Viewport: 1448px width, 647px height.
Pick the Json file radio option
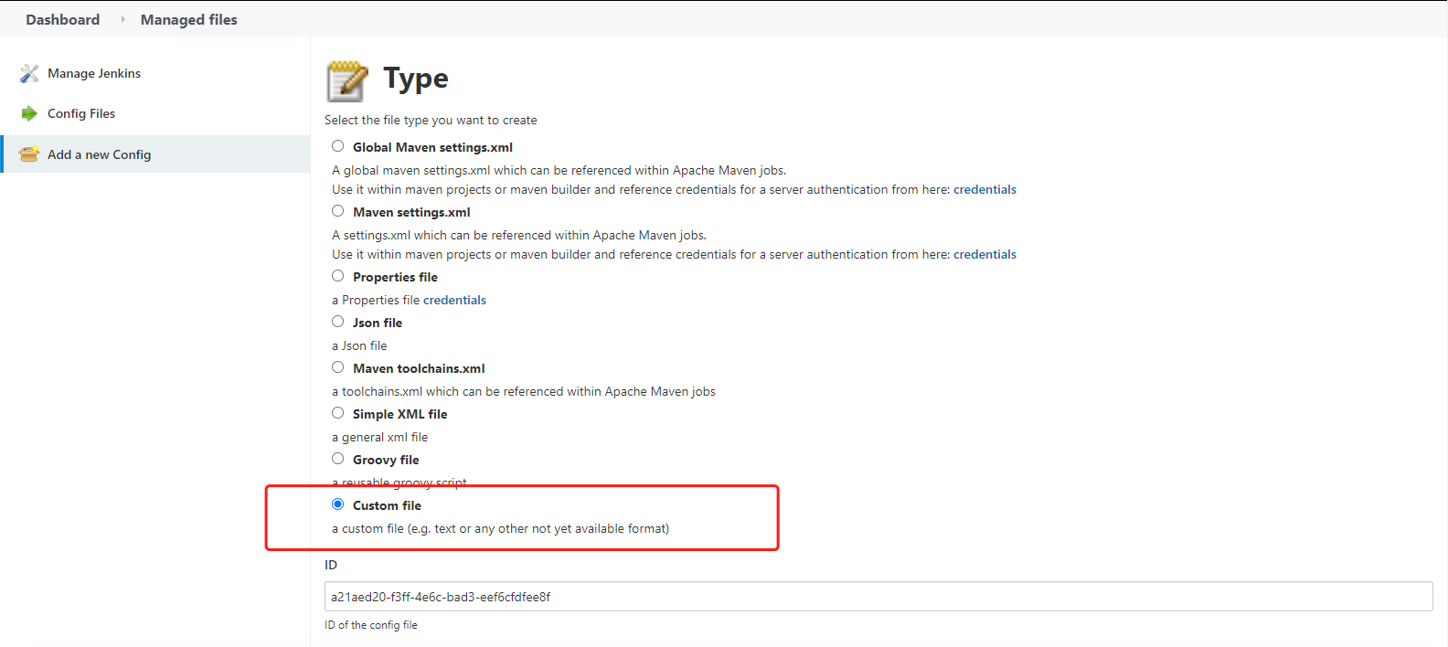(x=338, y=322)
